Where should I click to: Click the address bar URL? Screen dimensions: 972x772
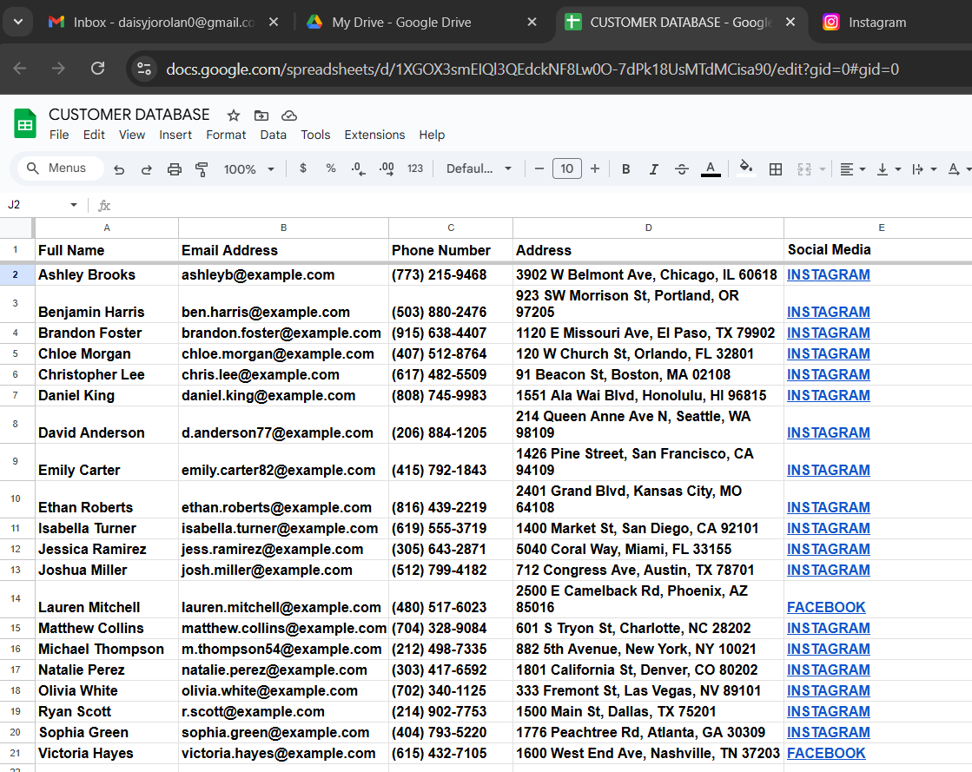pos(532,69)
